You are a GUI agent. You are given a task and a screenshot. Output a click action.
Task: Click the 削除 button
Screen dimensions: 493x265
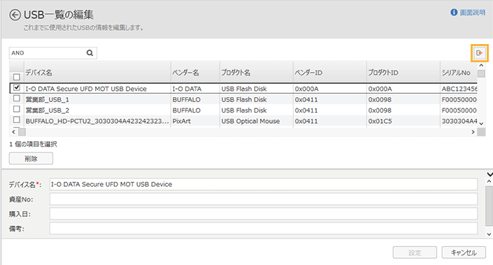pos(31,159)
